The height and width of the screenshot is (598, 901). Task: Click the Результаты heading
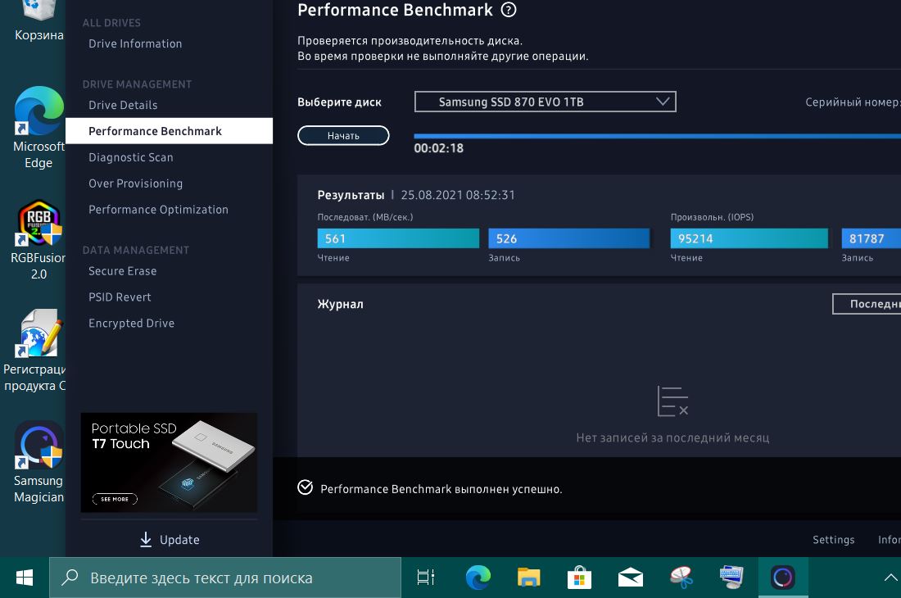(351, 195)
